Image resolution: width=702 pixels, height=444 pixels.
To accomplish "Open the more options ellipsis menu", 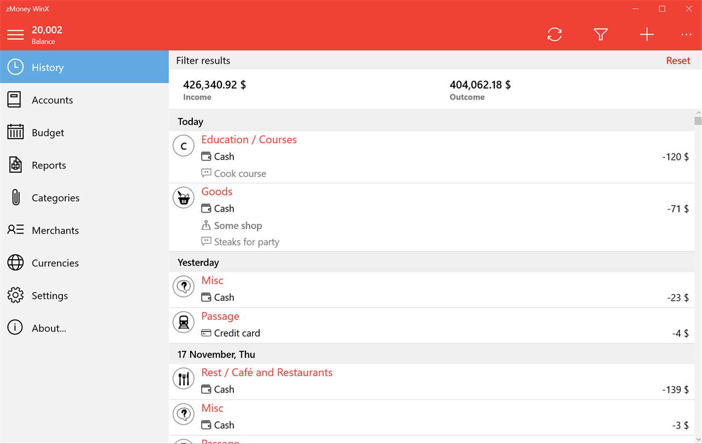I will coord(686,35).
